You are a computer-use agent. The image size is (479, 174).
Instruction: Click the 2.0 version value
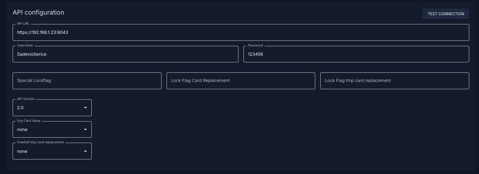click(20, 108)
